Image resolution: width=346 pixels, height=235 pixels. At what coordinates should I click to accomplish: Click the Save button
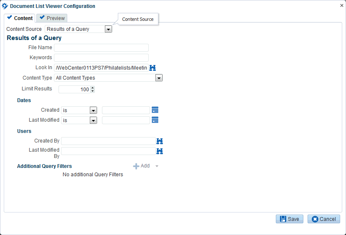pyautogui.click(x=289, y=219)
